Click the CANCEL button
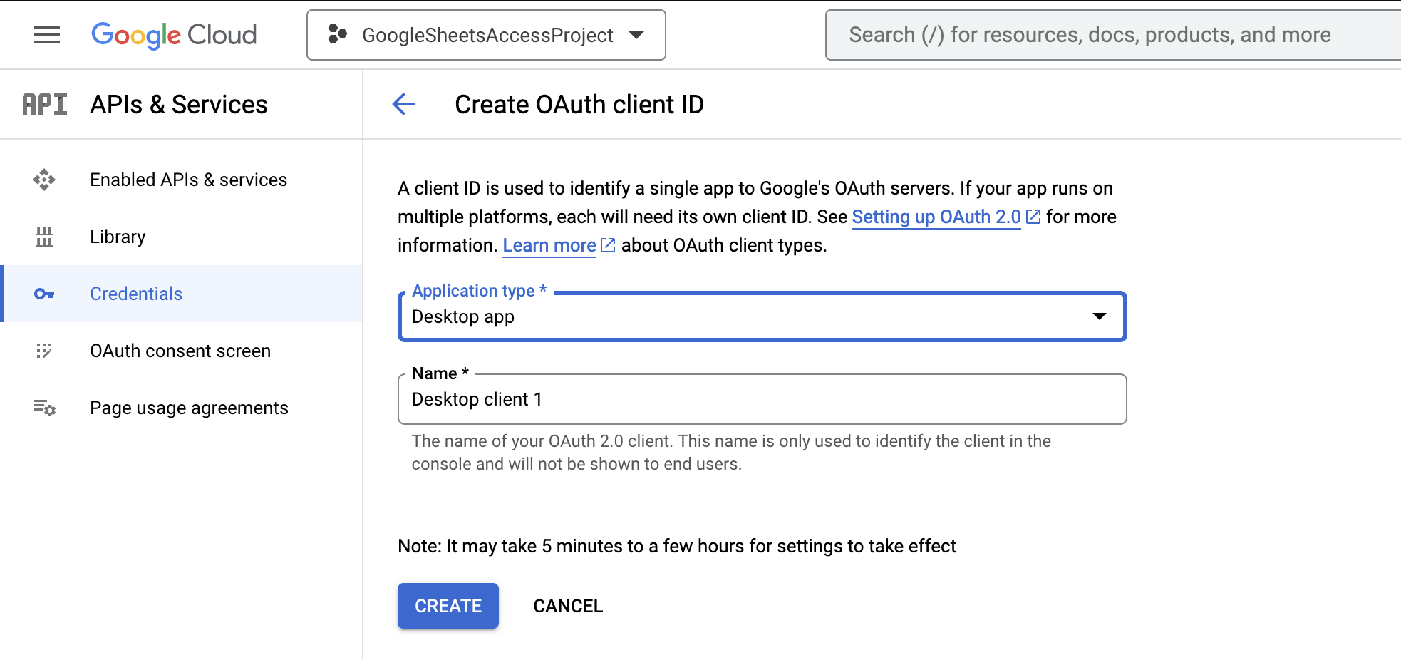The width and height of the screenshot is (1401, 660). point(568,606)
